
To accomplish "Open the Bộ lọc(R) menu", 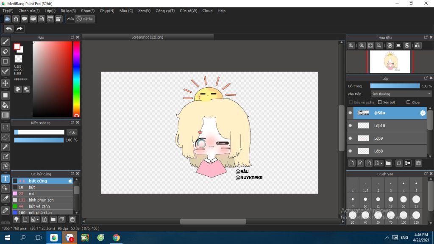I will [x=68, y=11].
